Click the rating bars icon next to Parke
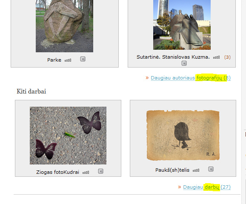This screenshot has height=204, width=246. point(68,60)
